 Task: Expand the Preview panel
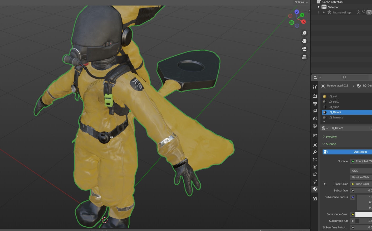(x=331, y=137)
